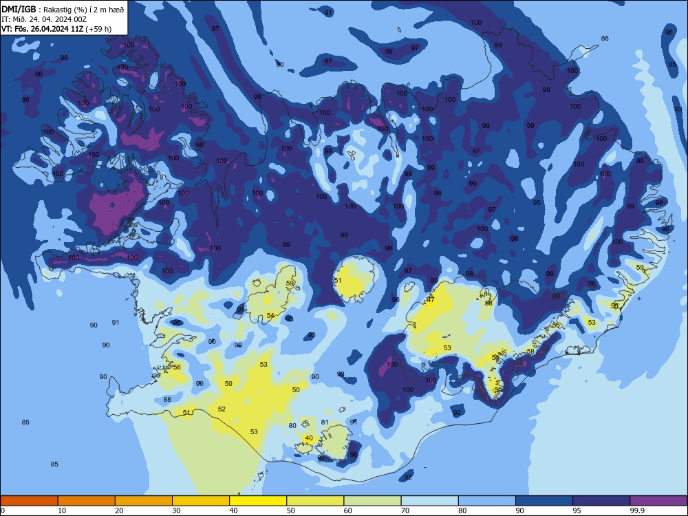688x516 pixels.
Task: Click the orange 10–20 legend swatch
Action: [87, 501]
